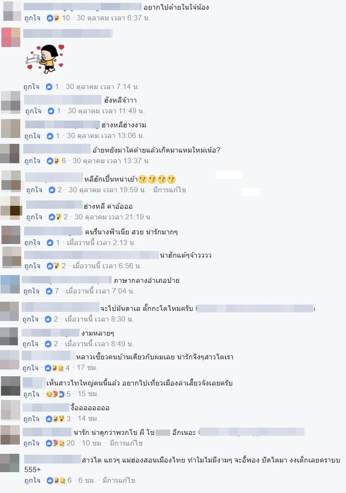Click the tagged name after ต็กกะโตไหมครับ
Screen dimensions: 346x493
point(255,308)
